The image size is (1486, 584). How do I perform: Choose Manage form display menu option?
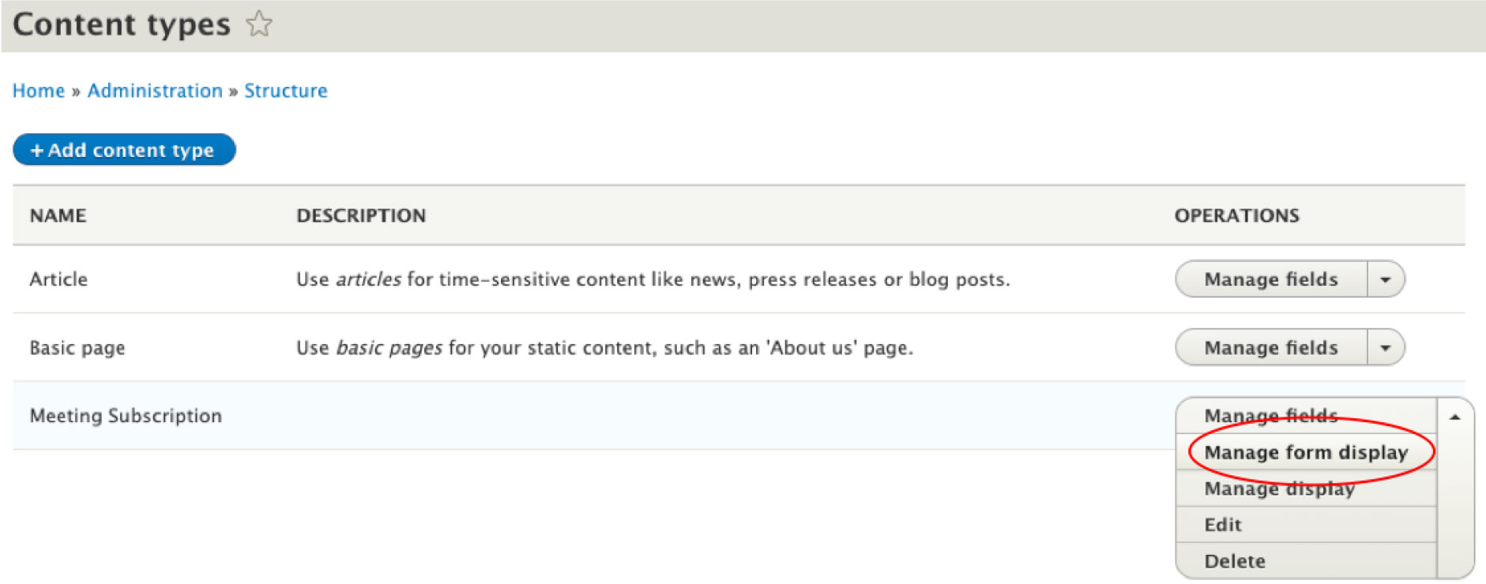click(x=1306, y=452)
